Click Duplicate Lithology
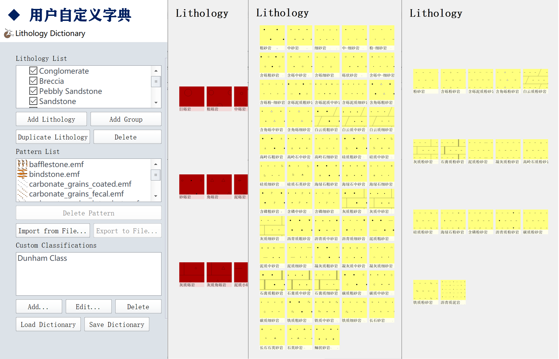The width and height of the screenshot is (559, 359). pos(53,137)
